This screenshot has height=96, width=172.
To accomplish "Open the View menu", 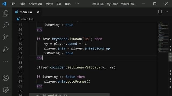I will (x=49, y=4).
